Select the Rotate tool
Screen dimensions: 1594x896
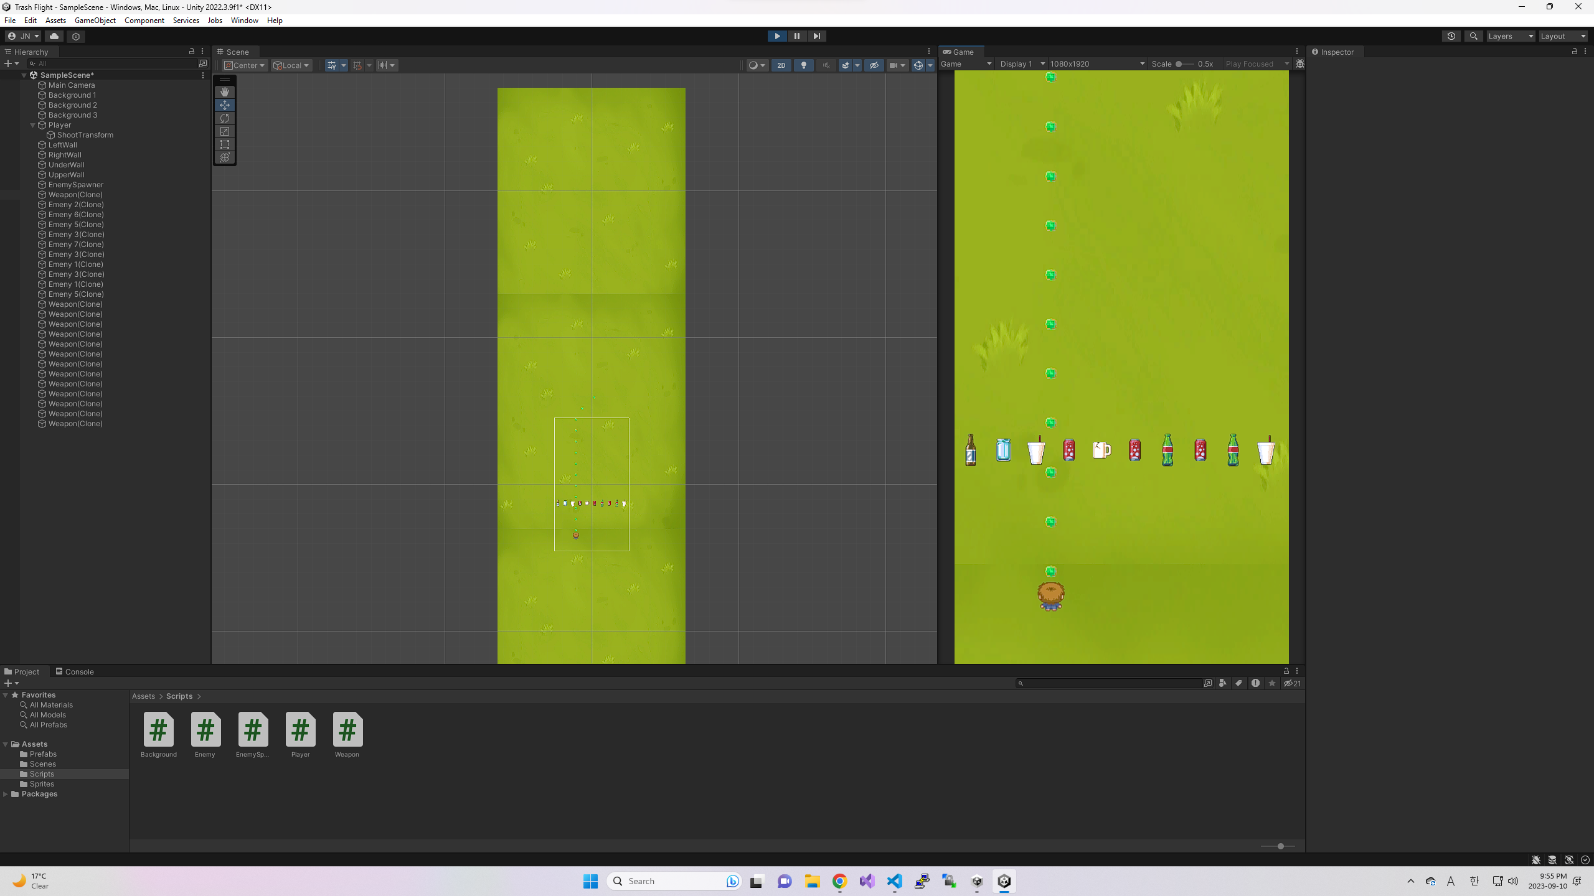[x=224, y=118]
